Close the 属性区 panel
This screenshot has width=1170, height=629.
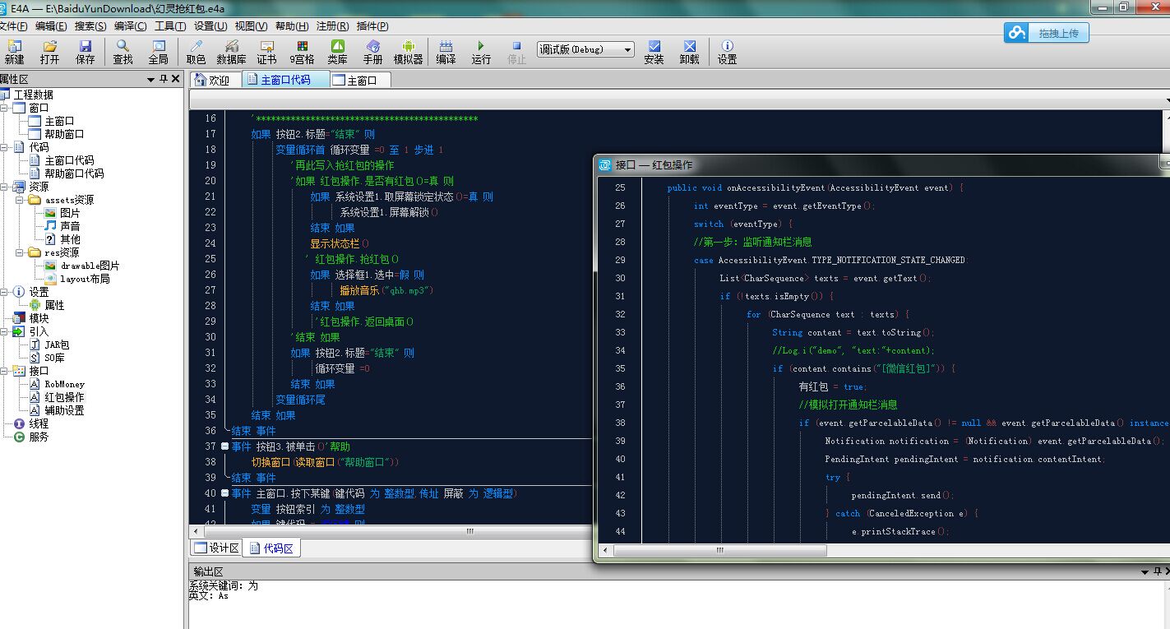tap(175, 79)
